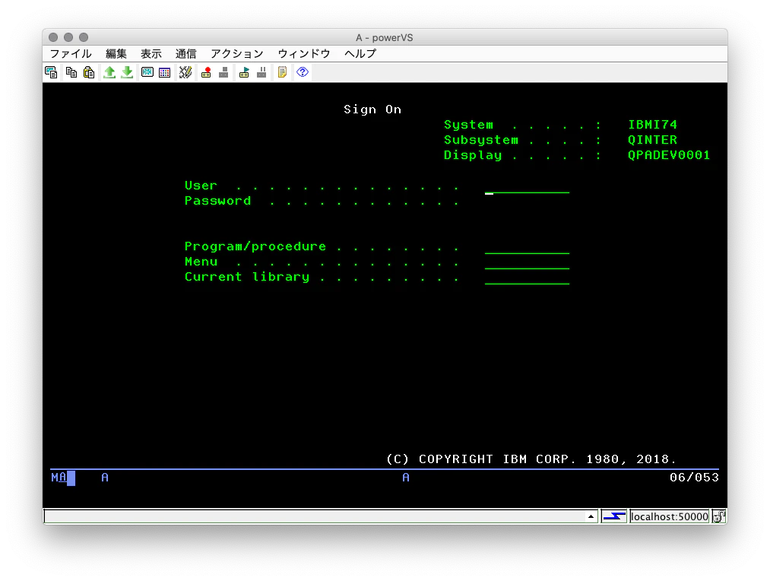Open the color mapping grid icon
770x581 pixels.
(164, 73)
